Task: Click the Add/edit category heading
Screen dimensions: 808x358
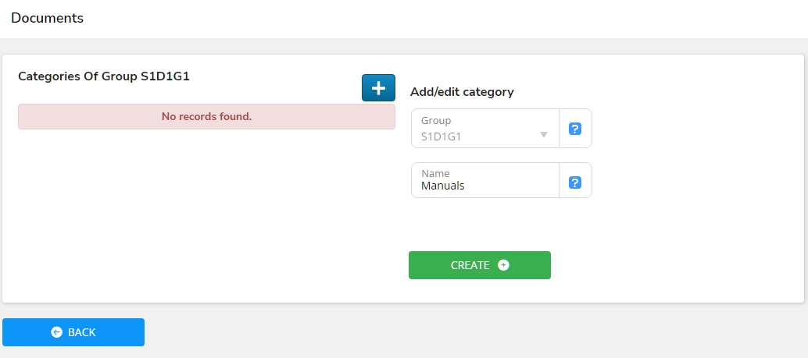Action: [x=462, y=92]
